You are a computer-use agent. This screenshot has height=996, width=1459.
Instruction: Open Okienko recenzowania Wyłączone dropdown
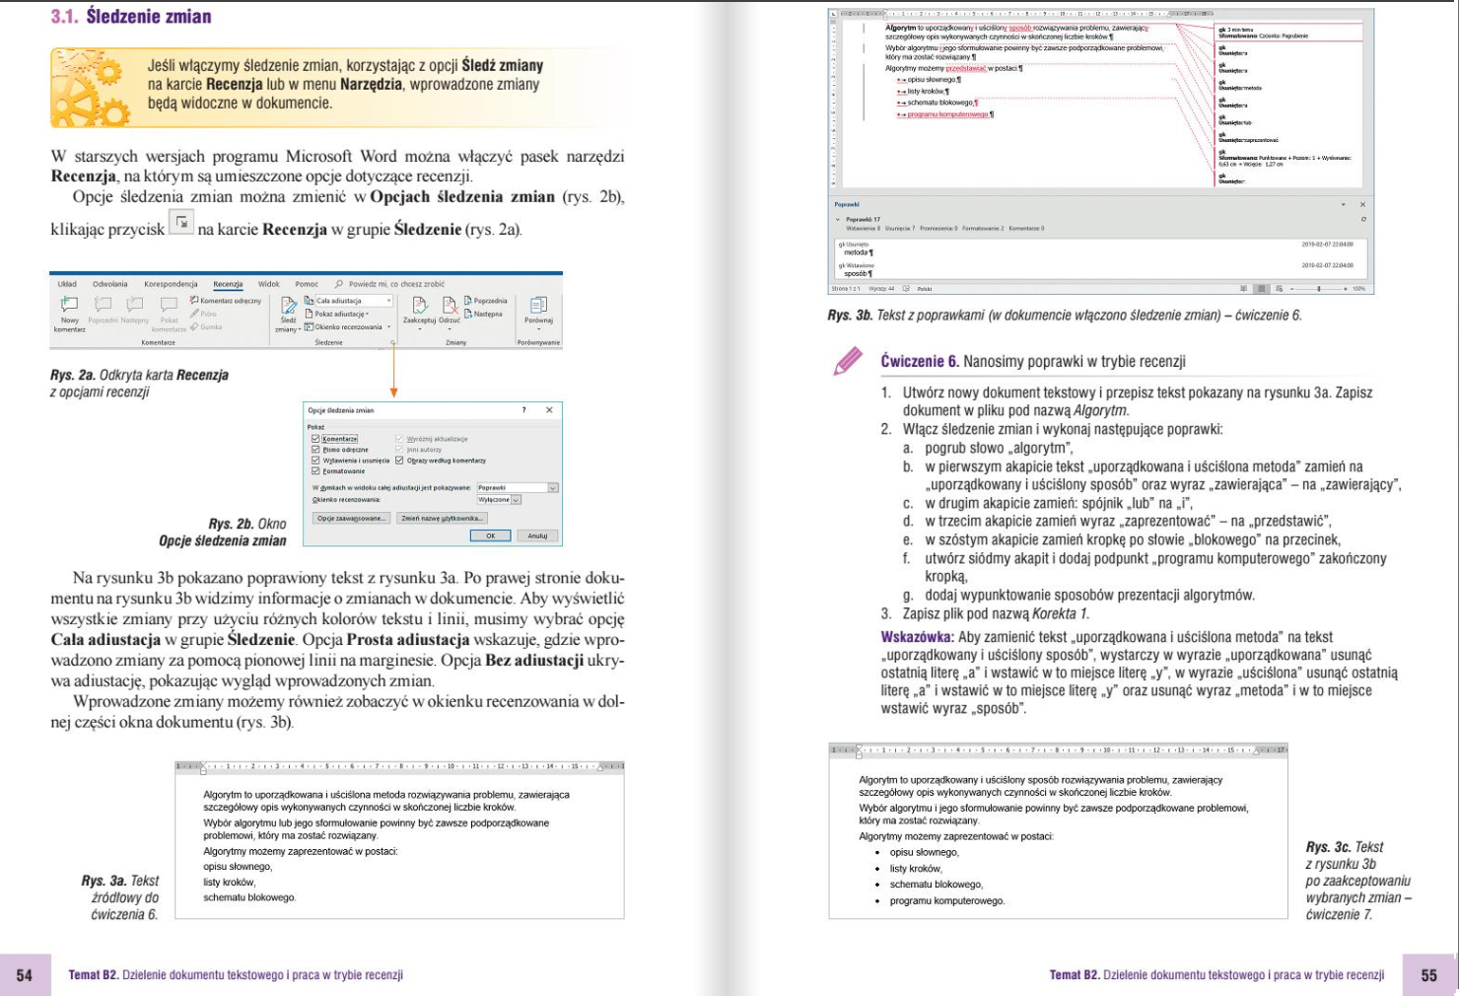pos(499,499)
